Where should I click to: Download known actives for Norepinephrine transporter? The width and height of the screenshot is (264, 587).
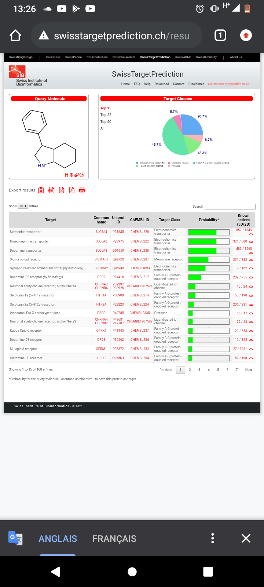(x=251, y=241)
